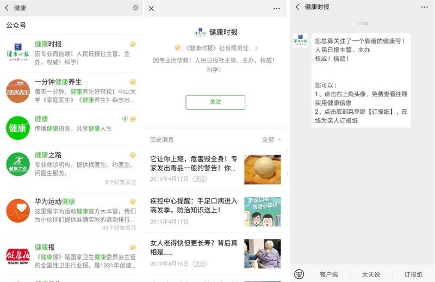Tap the verified badge beside 健康报
Viewport: 435px width, 282px height.
pos(133,247)
